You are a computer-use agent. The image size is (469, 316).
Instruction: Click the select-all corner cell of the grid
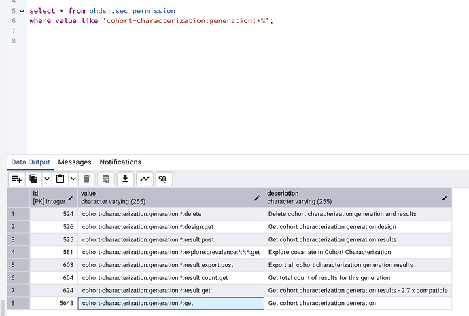(18, 198)
